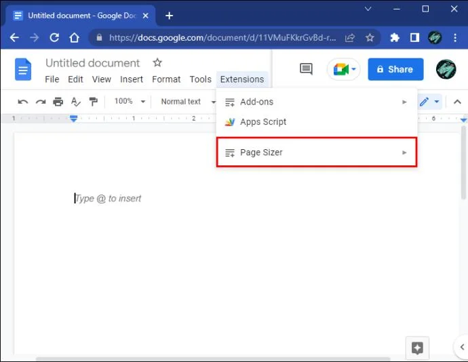
Task: Click the horizontal scrollbar at bottom
Action: pyautogui.click(x=213, y=359)
